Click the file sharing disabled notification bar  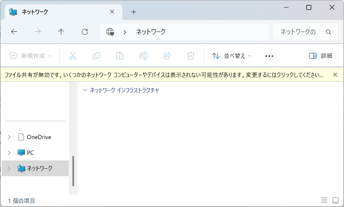point(164,75)
